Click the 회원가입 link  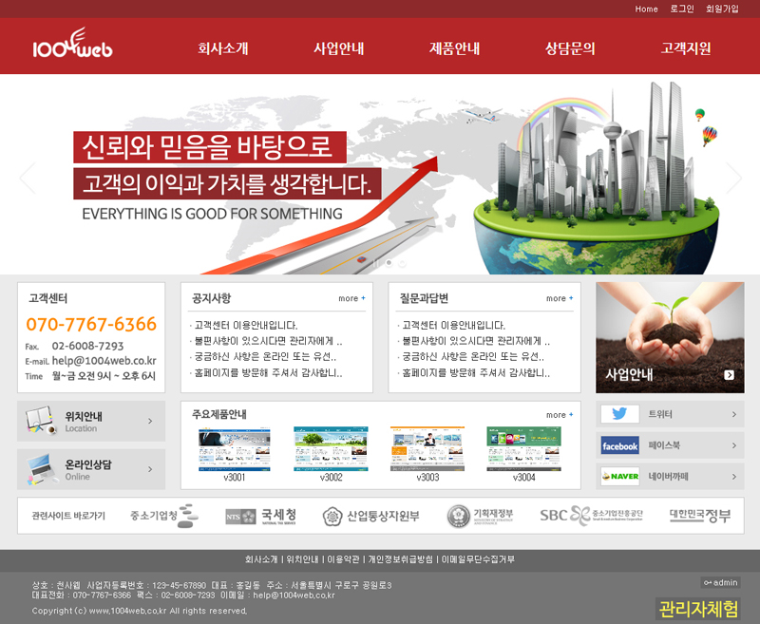coord(722,9)
